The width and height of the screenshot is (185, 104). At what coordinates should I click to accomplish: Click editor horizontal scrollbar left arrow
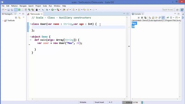tap(33, 99)
